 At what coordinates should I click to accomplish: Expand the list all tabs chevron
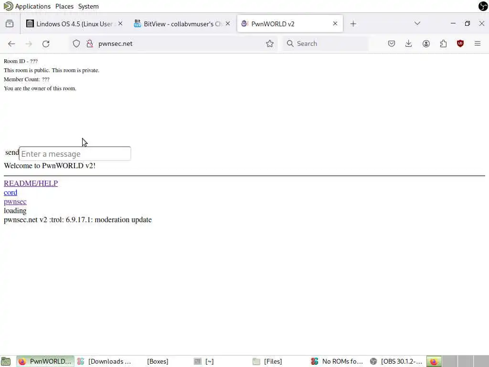coord(417,23)
